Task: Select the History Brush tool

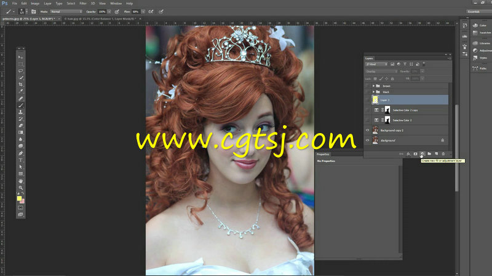Action: [20, 119]
